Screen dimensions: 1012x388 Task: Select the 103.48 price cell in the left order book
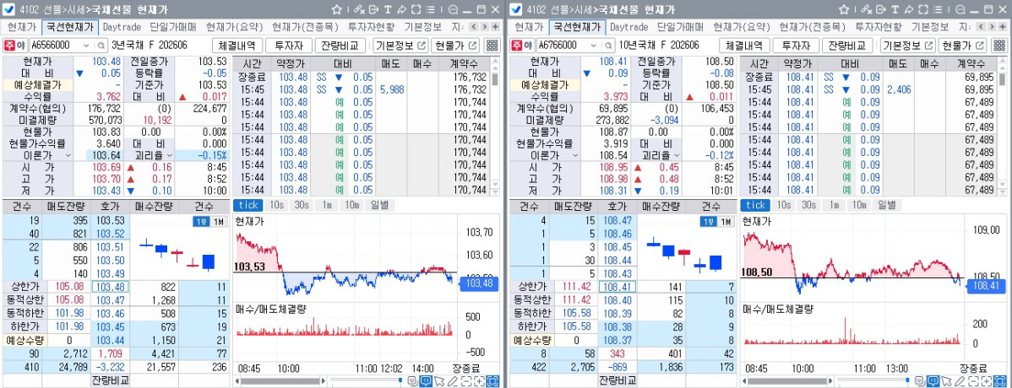pos(111,287)
